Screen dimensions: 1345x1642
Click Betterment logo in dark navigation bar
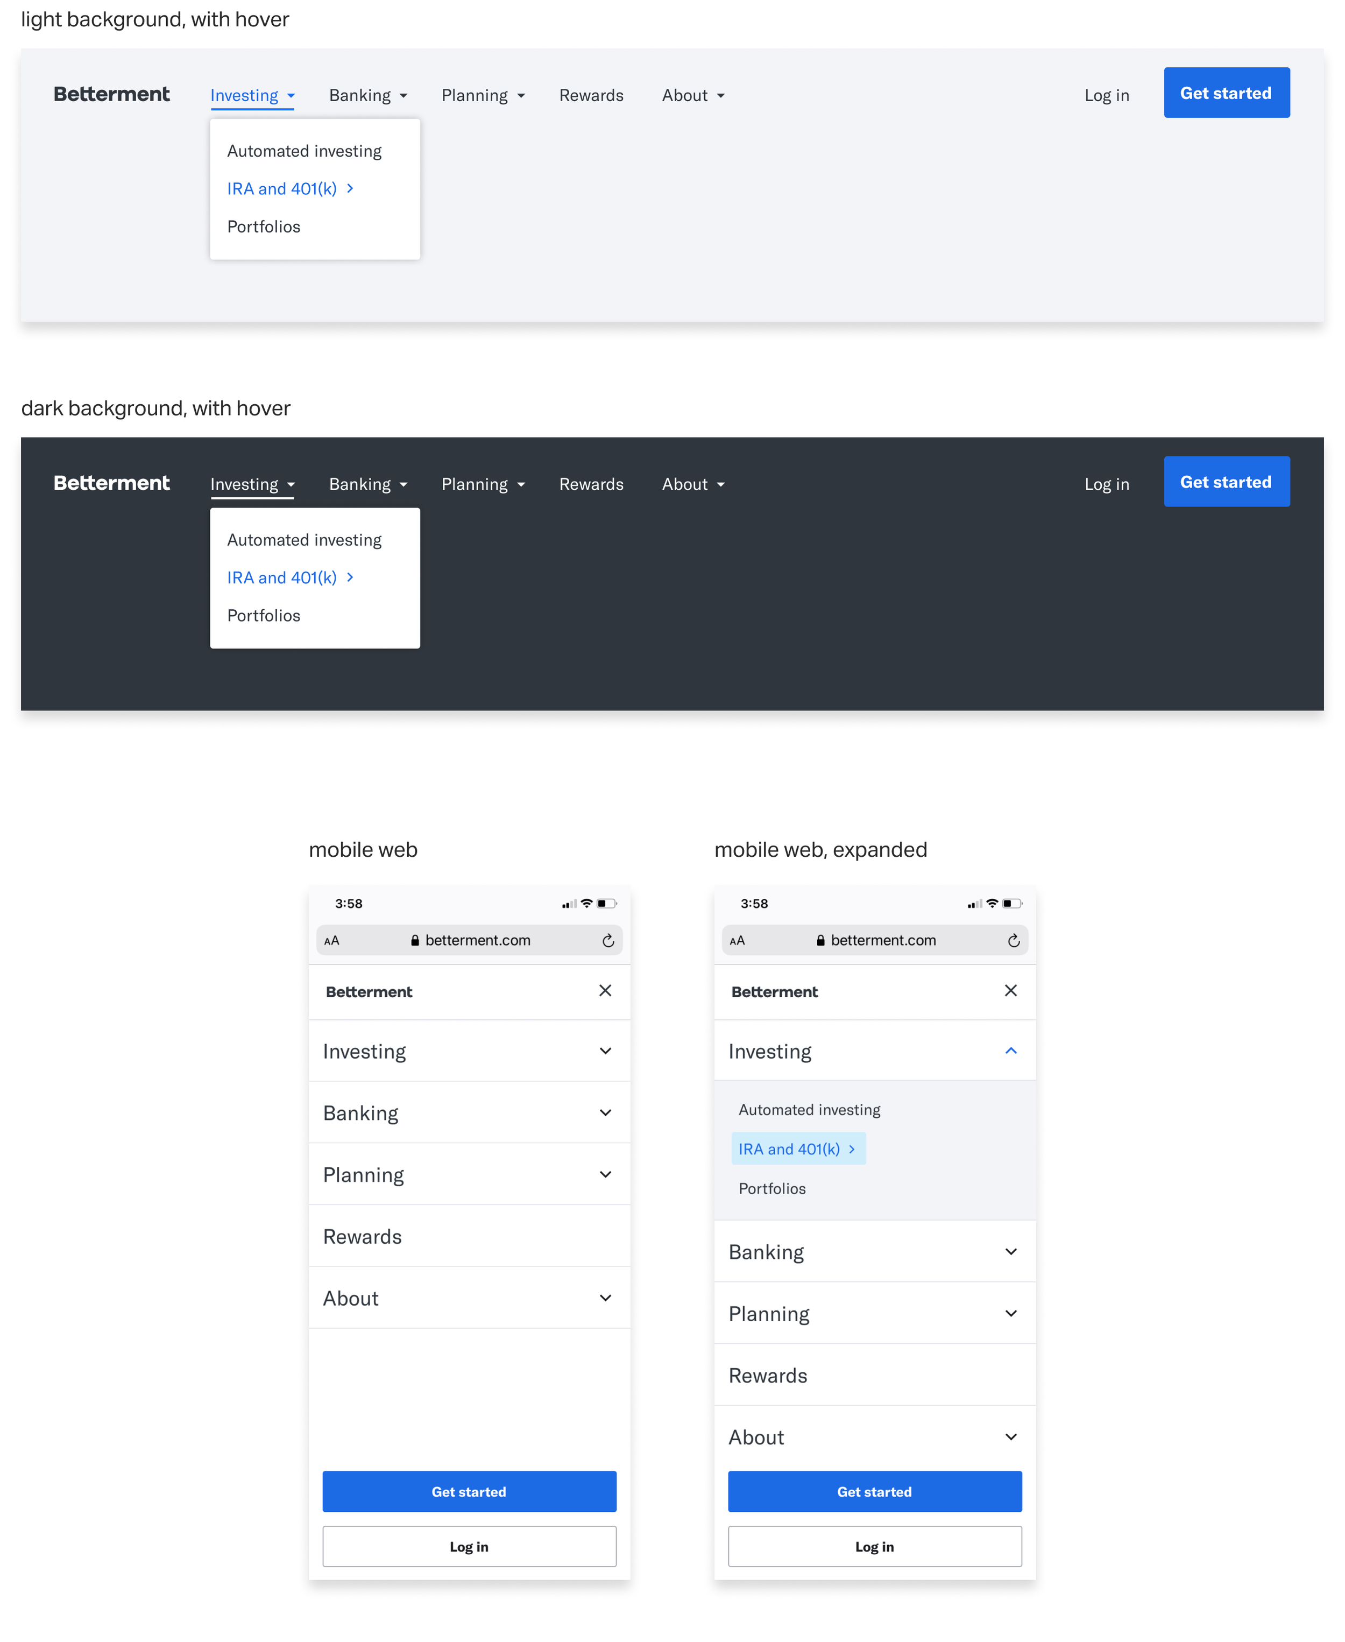(111, 483)
